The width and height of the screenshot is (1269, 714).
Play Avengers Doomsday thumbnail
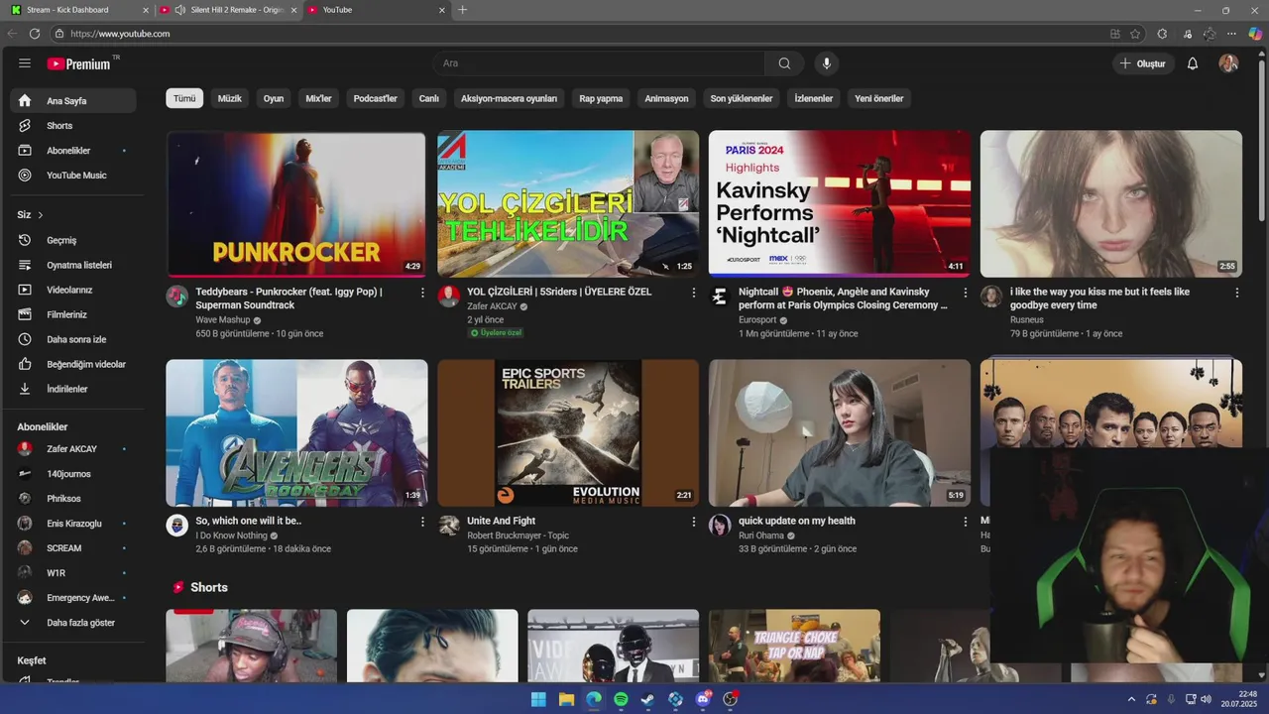(x=295, y=432)
